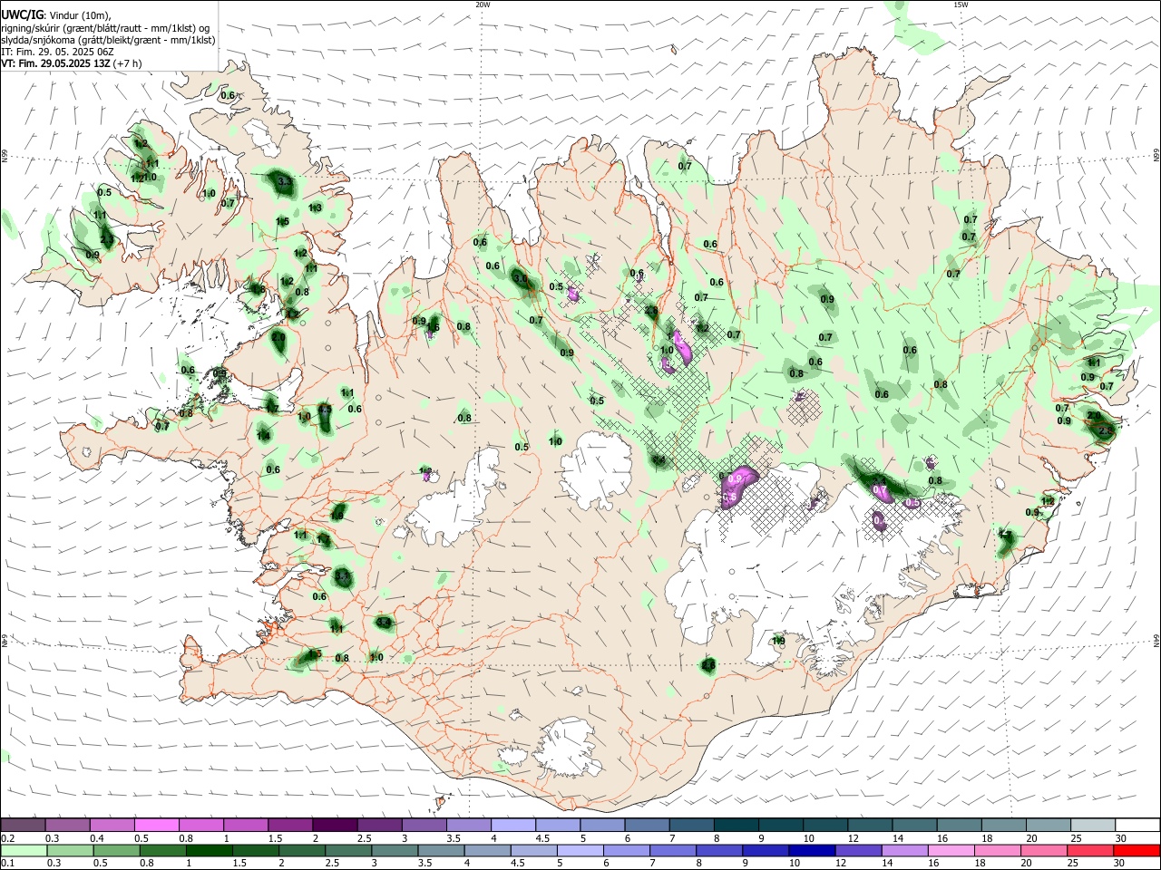Viewport: 1161px width, 870px height.
Task: Choose upper legend swatch between 14 and 16
Action: [913, 825]
